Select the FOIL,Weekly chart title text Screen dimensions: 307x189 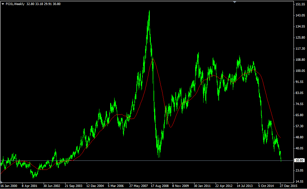point(15,4)
